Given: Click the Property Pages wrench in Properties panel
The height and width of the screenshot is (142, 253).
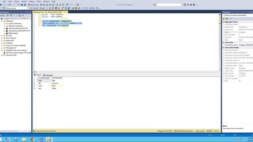Looking at the screenshot, I should pos(231,19).
